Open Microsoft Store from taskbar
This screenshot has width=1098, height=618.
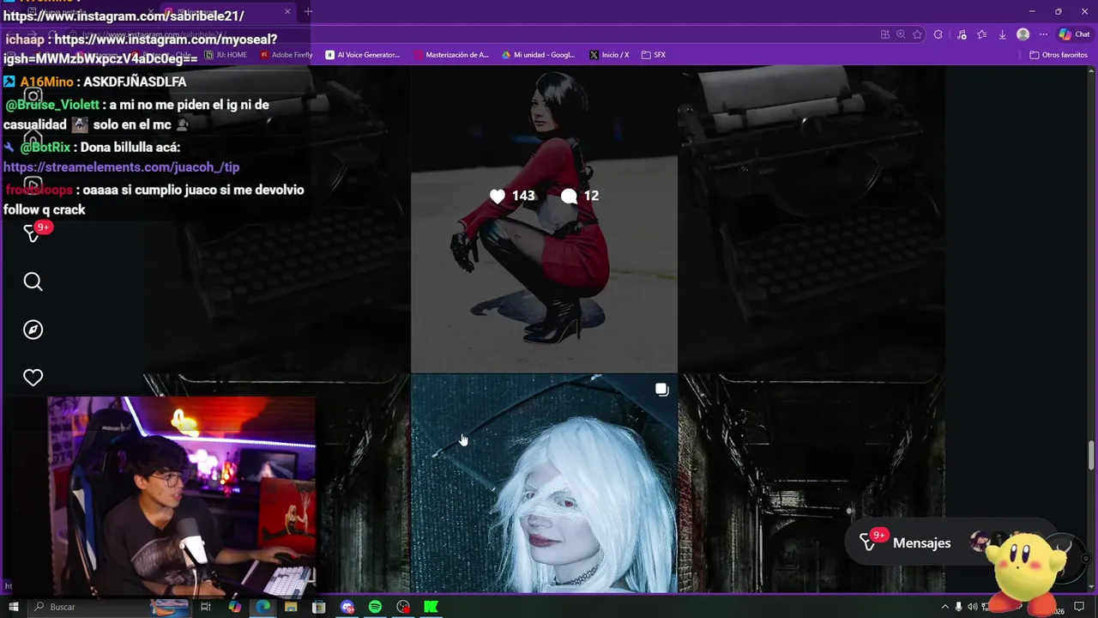tap(318, 607)
